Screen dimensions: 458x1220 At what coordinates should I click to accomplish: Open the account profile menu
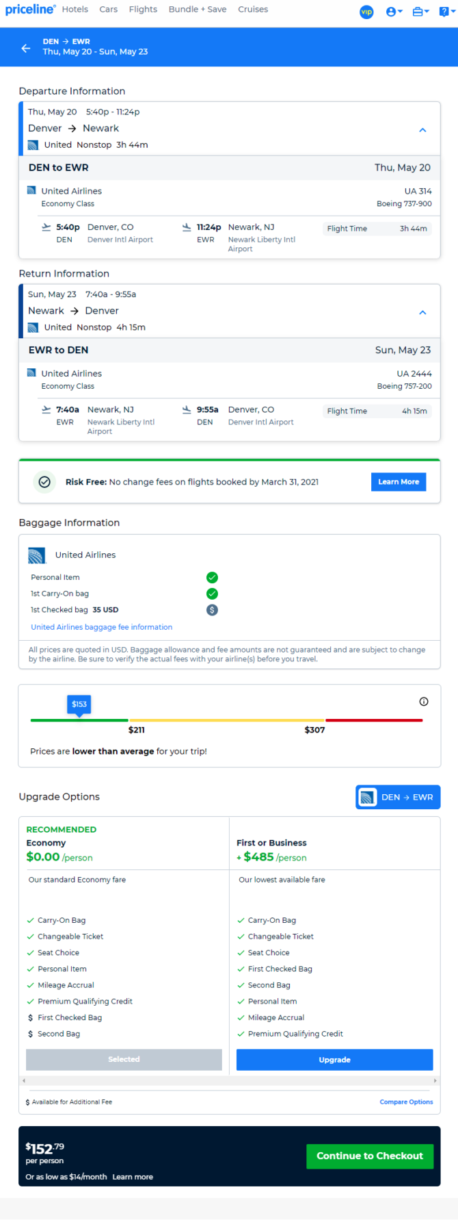(394, 12)
